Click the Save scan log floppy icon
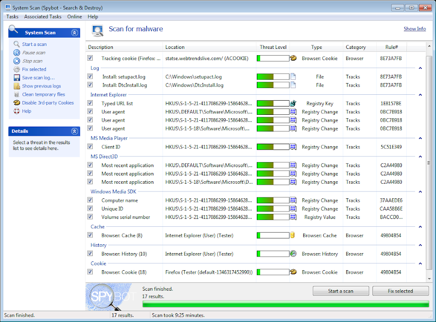 (x=17, y=78)
